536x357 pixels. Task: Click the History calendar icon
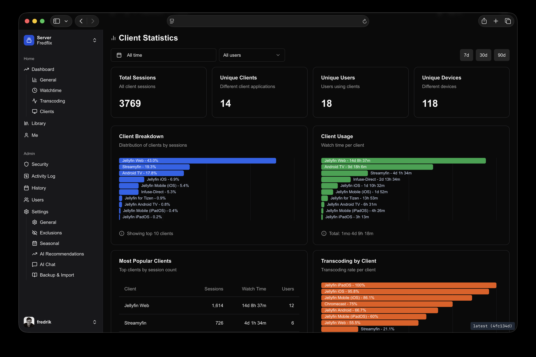coord(26,188)
